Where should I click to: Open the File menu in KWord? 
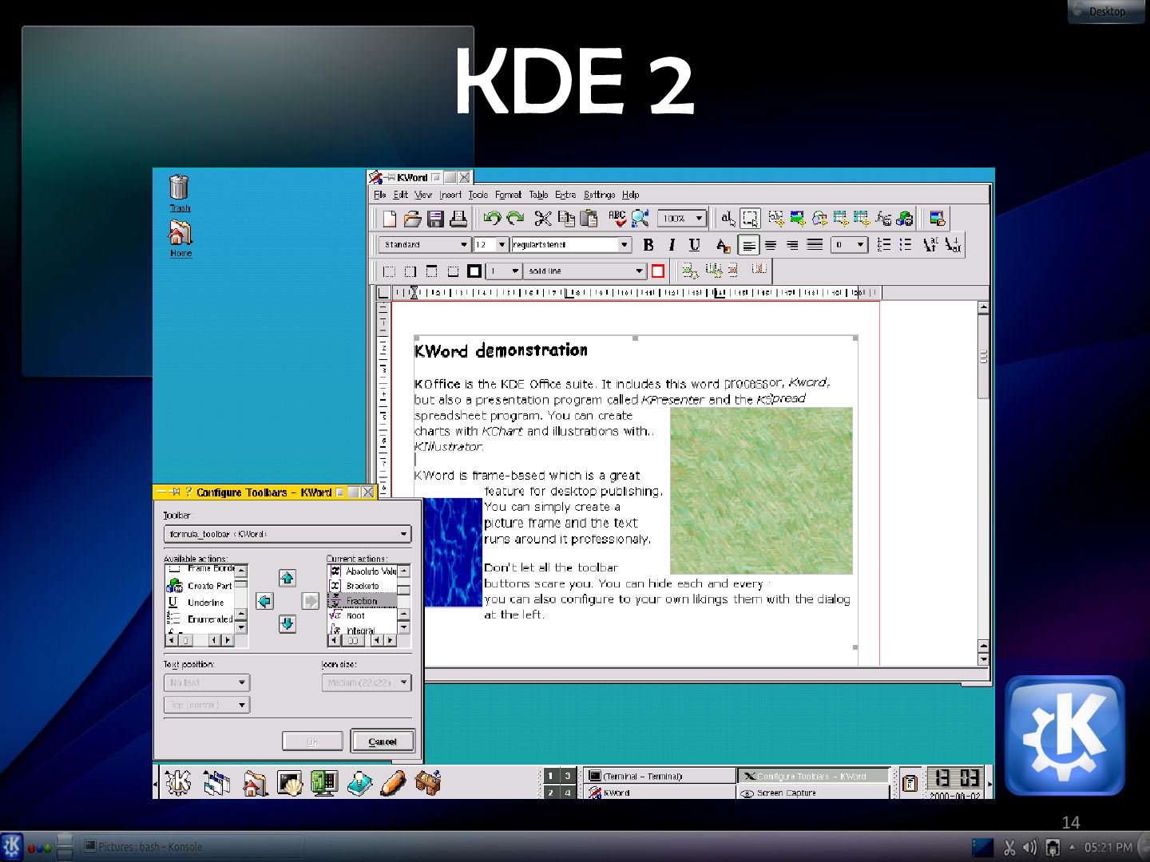pos(380,195)
